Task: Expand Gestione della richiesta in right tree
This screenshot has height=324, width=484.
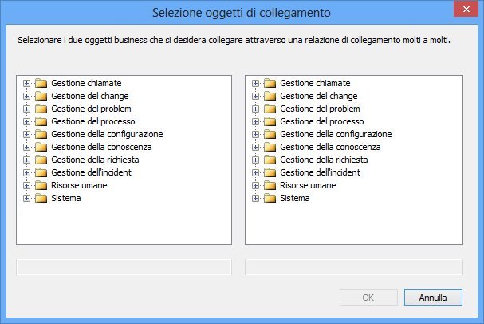Action: [255, 160]
